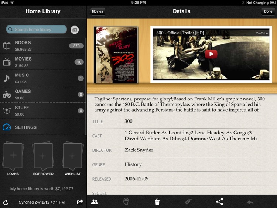Focus the Search home library field
277x208 pixels.
click(37, 29)
